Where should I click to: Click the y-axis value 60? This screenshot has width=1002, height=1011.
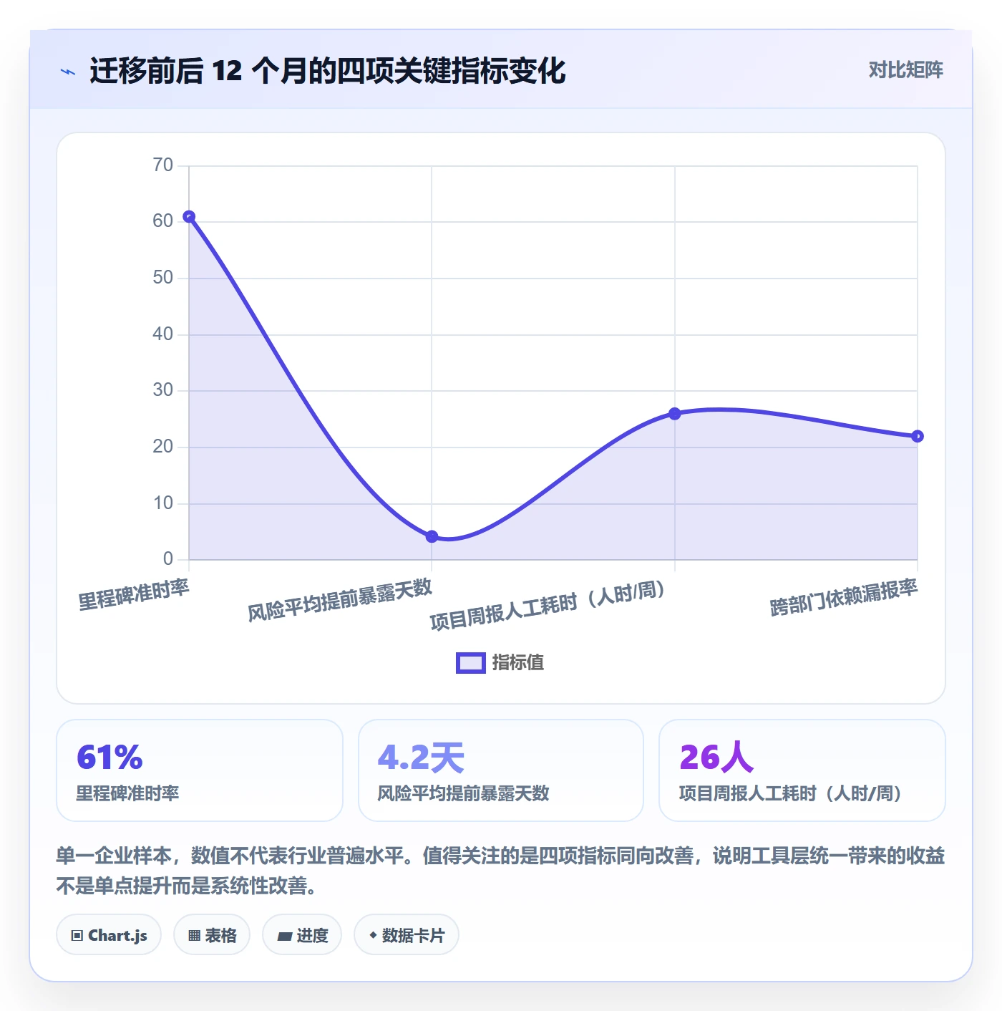163,221
